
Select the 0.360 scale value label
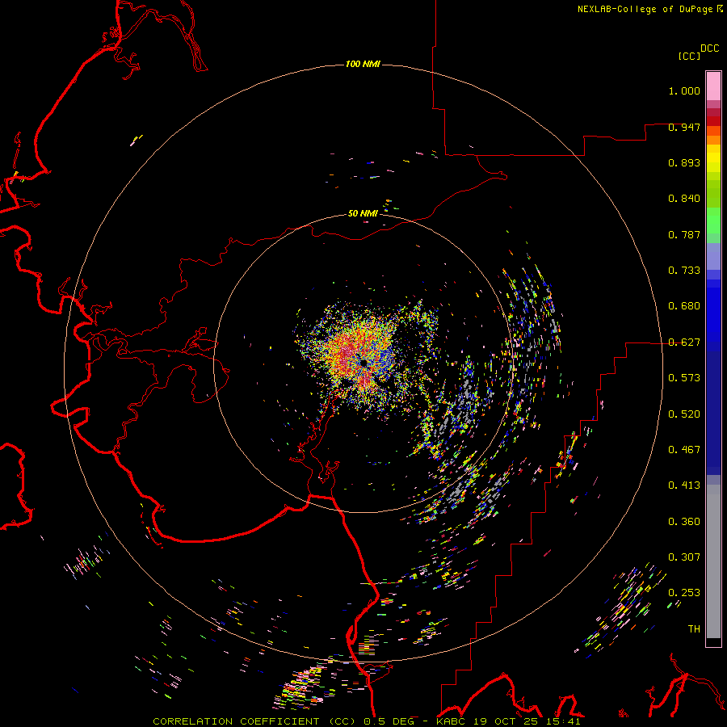coord(684,522)
